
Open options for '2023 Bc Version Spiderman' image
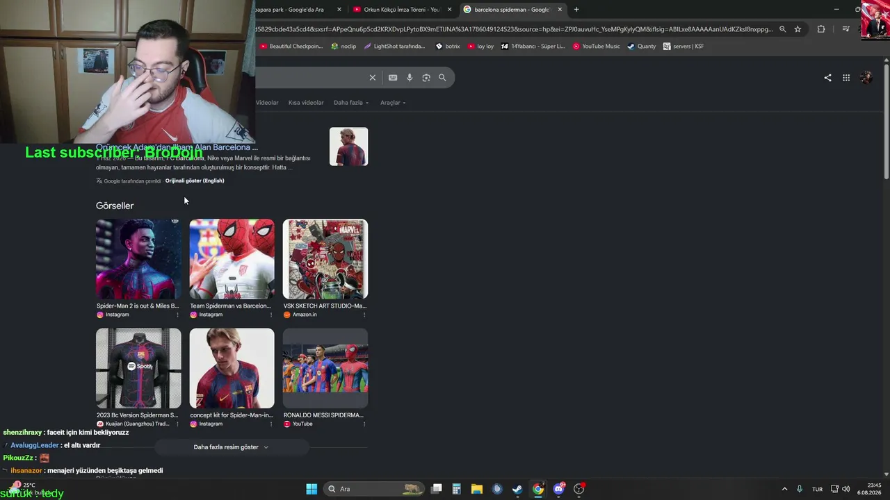(x=177, y=424)
